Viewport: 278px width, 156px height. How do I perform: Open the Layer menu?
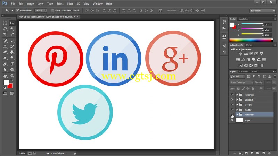pyautogui.click(x=40, y=3)
